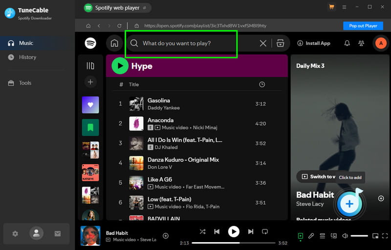Skip to previous track
This screenshot has width=391, height=250.
pyautogui.click(x=217, y=231)
